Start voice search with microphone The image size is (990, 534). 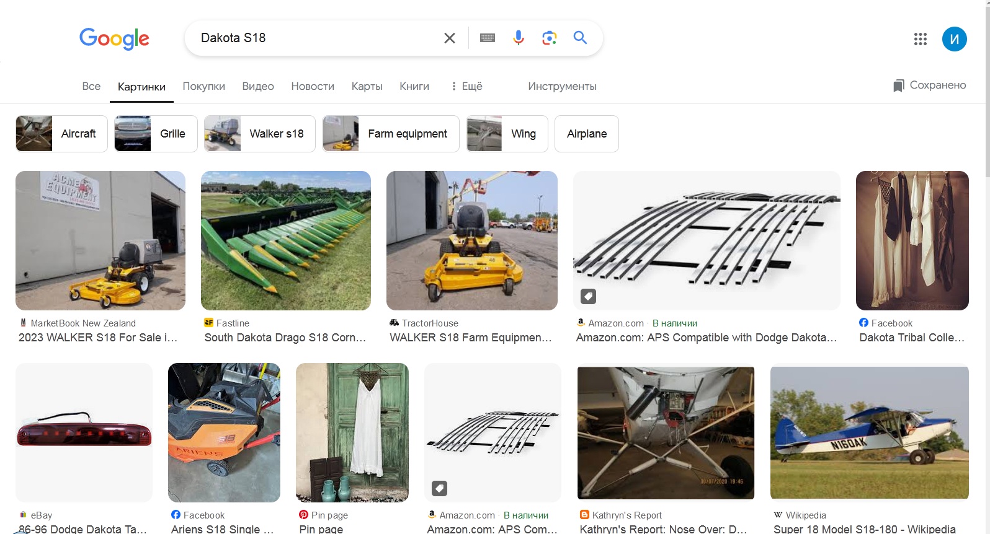pos(519,38)
